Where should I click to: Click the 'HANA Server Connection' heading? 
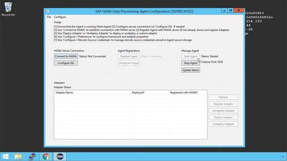pos(69,51)
